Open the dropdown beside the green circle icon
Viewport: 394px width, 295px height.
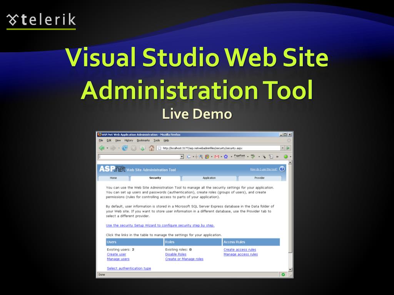[x=291, y=157]
